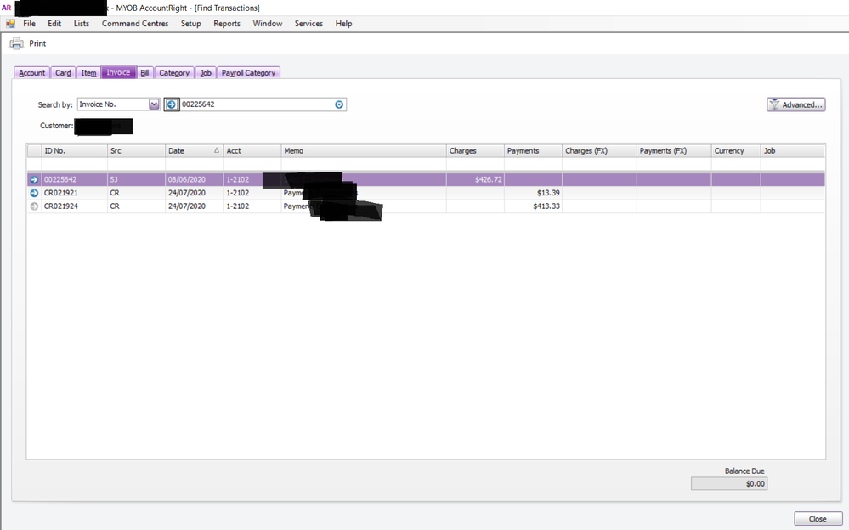Viewport: 849px width, 530px height.
Task: Open CR021924 transaction arrow icon
Action: pyautogui.click(x=34, y=206)
